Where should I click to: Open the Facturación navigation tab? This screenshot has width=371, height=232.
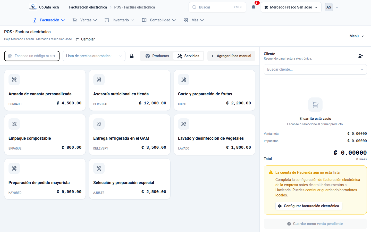coord(49,20)
